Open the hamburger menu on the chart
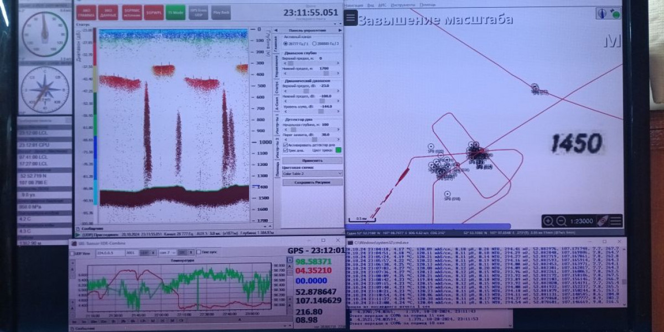 (350, 18)
